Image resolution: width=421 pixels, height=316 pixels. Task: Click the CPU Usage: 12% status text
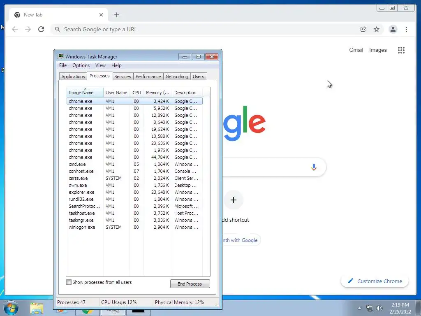coord(119,302)
